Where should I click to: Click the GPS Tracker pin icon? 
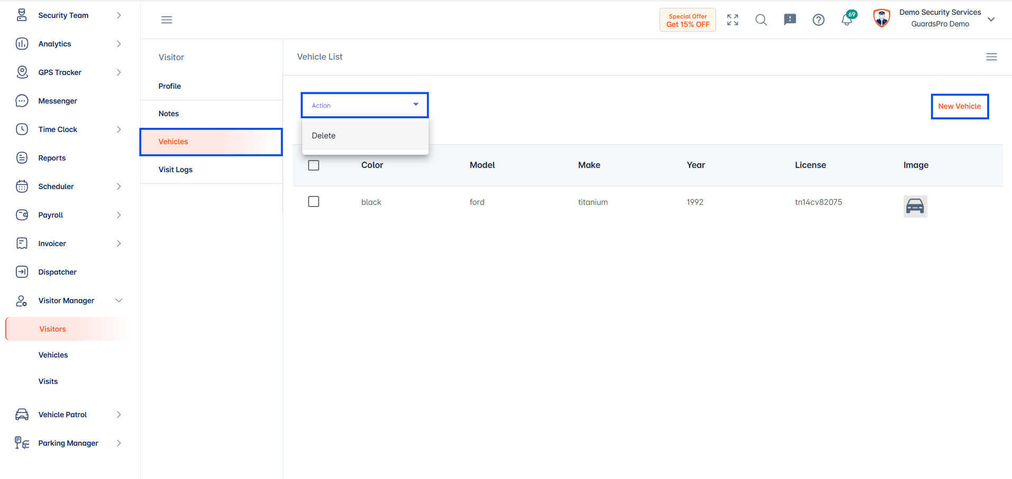point(22,72)
